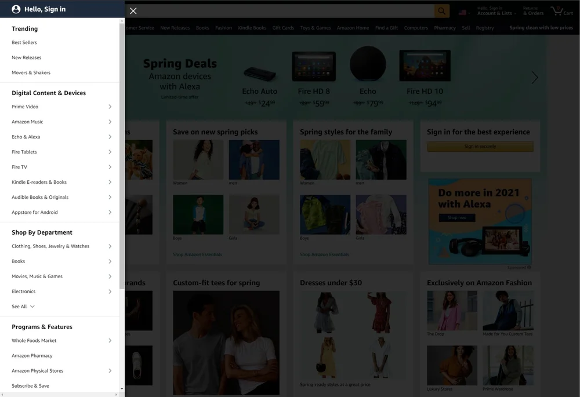Screen dimensions: 580x397
Task: Advance the Spring Deals carousel with right arrow
Action: 535,78
